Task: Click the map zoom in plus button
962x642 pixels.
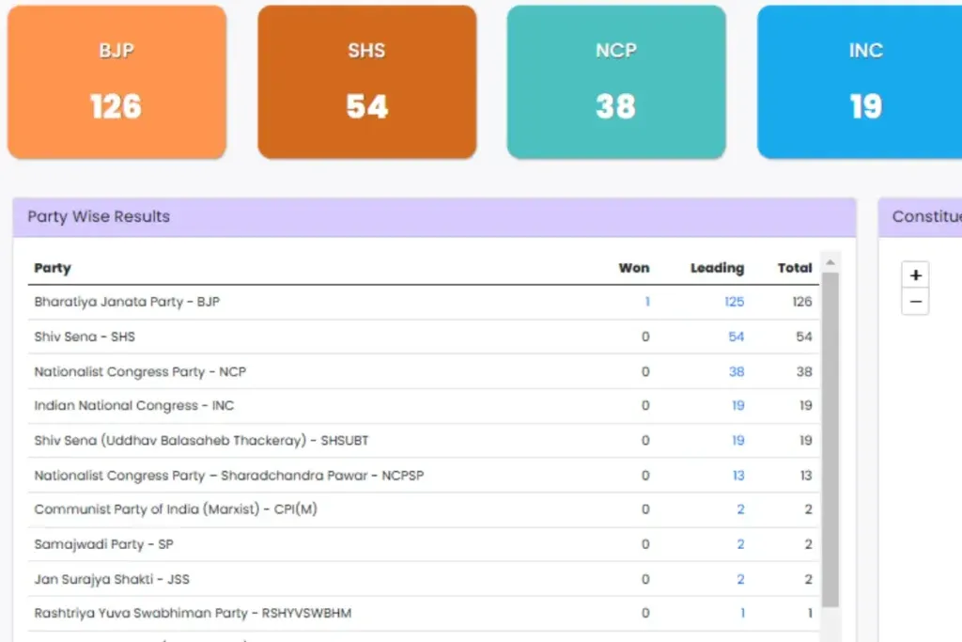Action: click(x=915, y=275)
